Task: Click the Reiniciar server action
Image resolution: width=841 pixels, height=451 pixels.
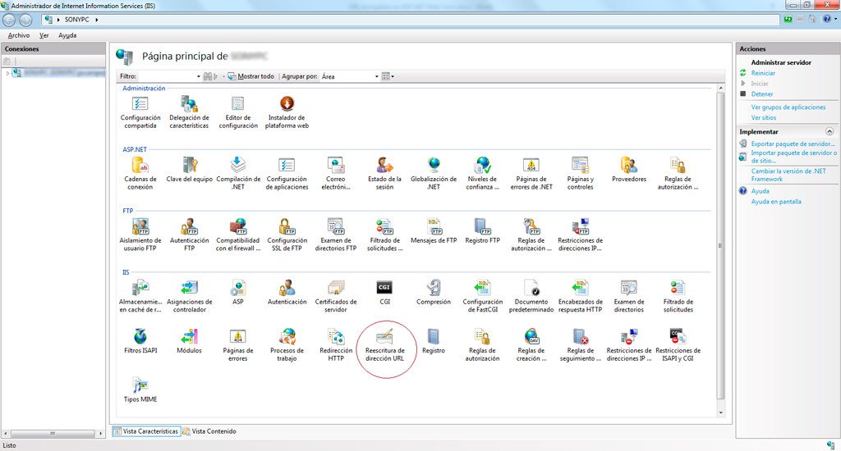Action: (763, 73)
